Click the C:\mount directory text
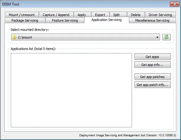181x140 pixels. click(25, 37)
